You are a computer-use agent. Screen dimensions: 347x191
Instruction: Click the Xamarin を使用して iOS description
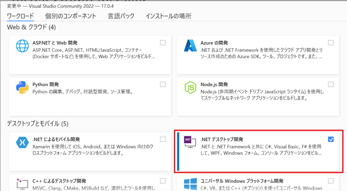[x=93, y=150]
